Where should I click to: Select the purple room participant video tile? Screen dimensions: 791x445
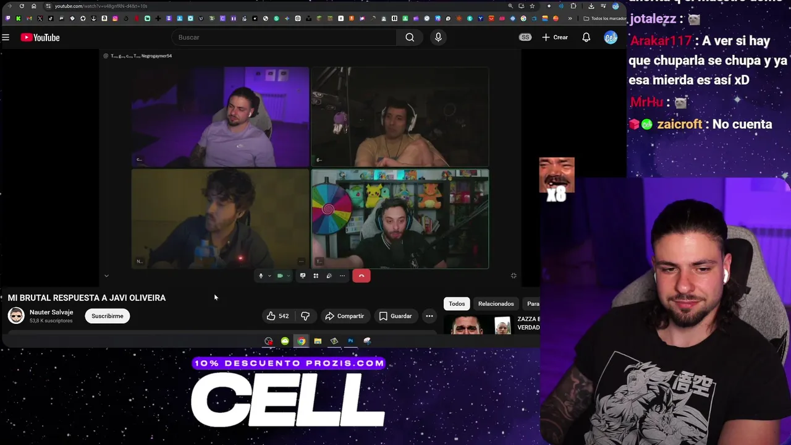pos(220,117)
